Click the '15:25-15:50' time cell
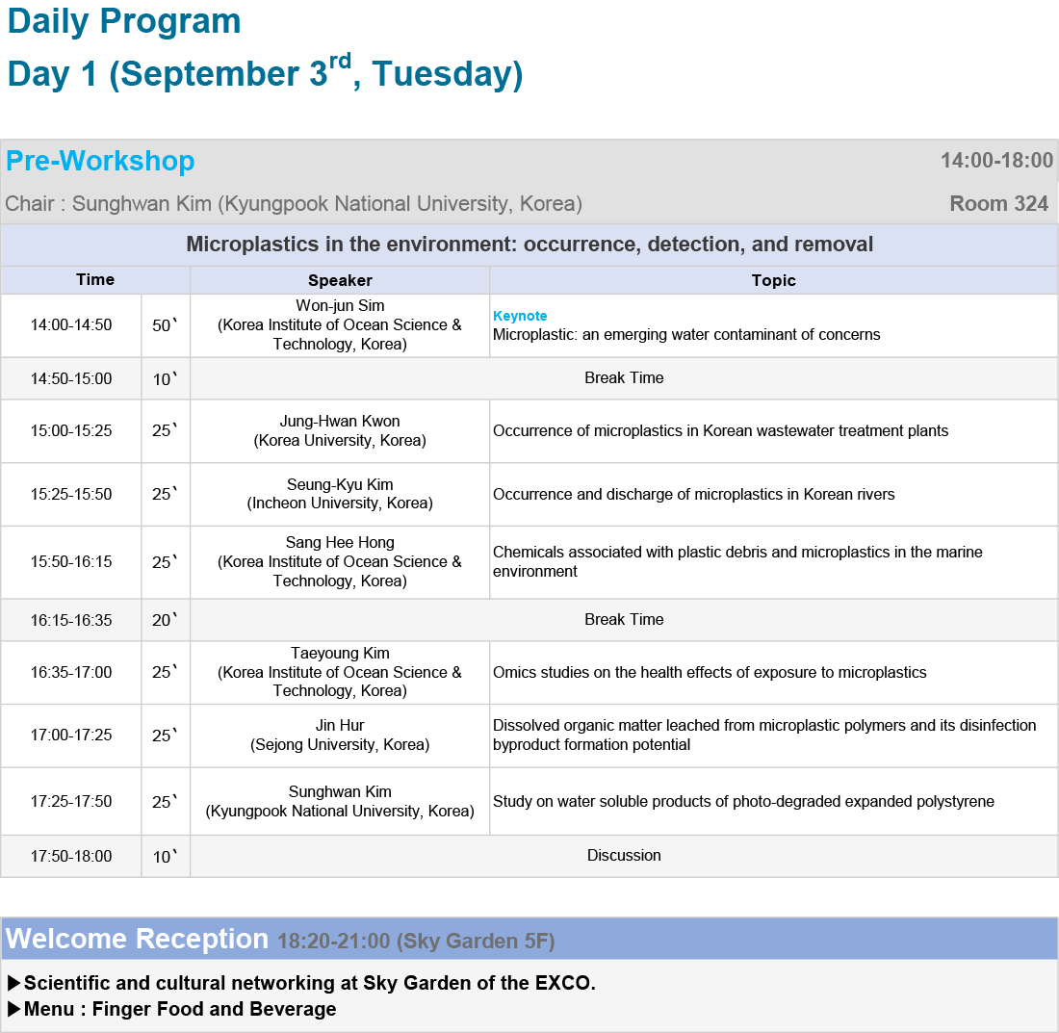 tap(71, 494)
